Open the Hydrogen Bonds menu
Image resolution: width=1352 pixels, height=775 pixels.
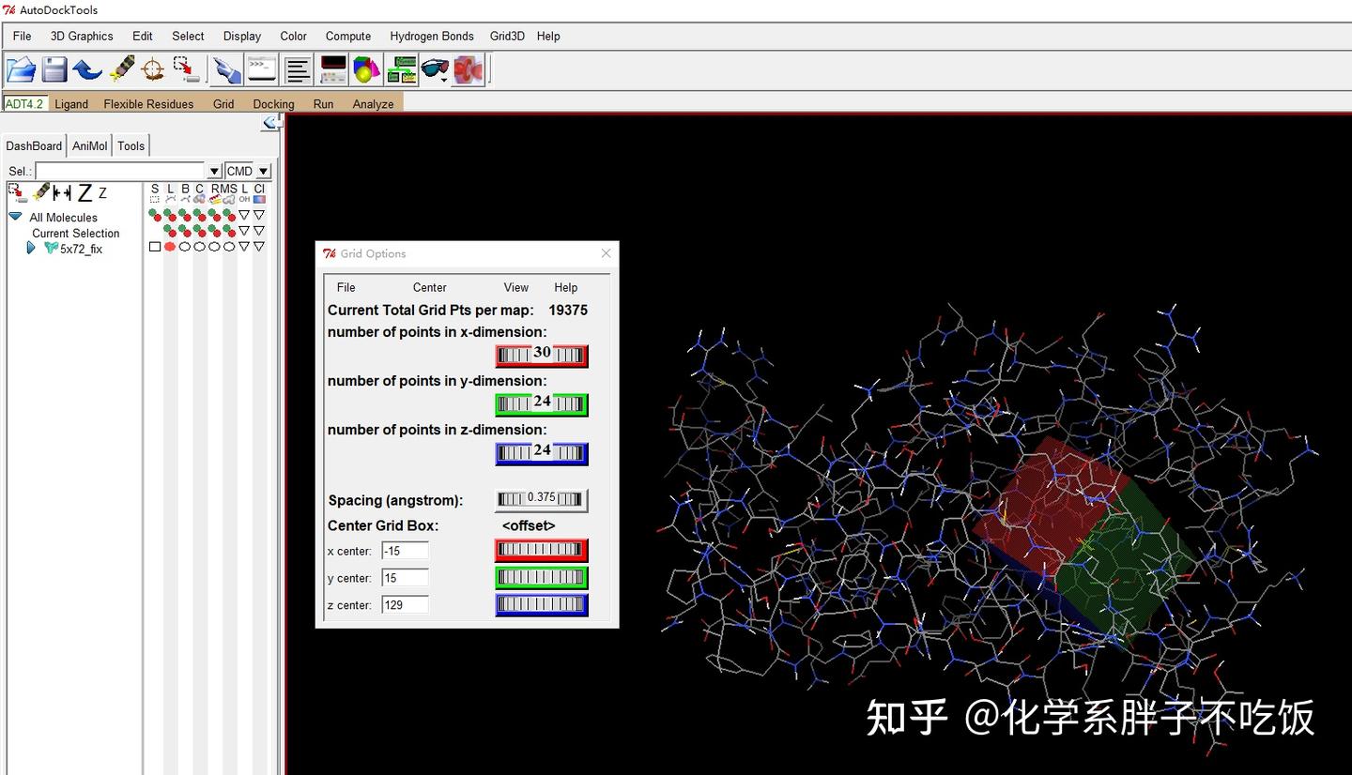431,36
